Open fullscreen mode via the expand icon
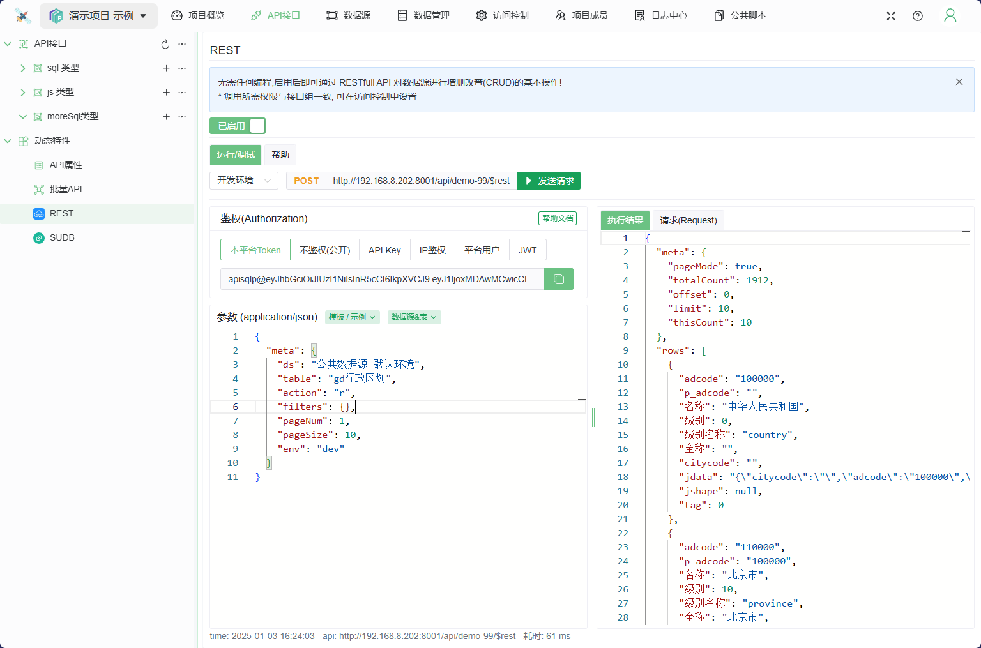This screenshot has height=648, width=981. (891, 16)
